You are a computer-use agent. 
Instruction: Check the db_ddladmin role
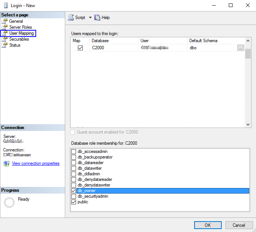74,174
